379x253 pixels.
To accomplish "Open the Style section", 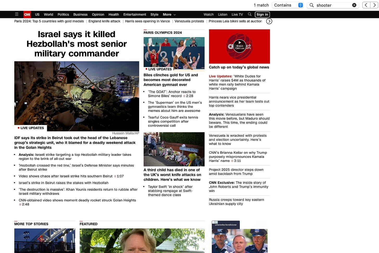I will tap(154, 15).
